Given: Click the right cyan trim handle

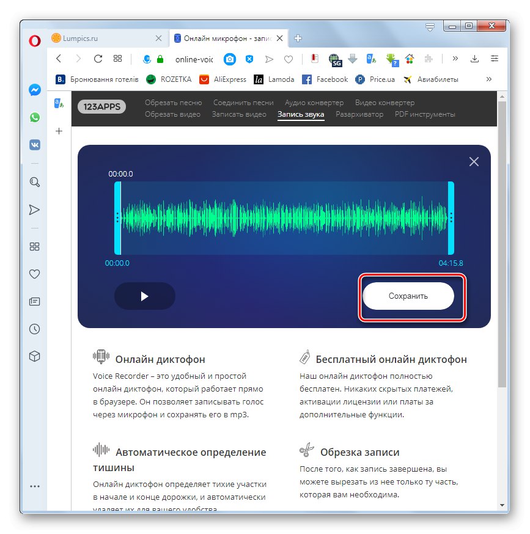Looking at the screenshot, I should pyautogui.click(x=451, y=218).
